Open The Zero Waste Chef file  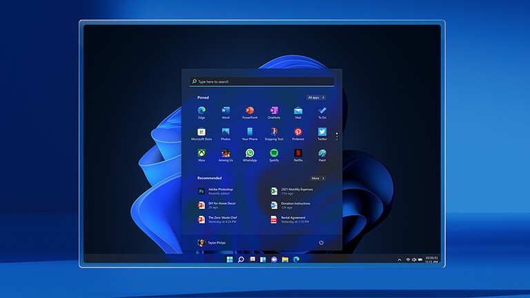[x=217, y=219]
